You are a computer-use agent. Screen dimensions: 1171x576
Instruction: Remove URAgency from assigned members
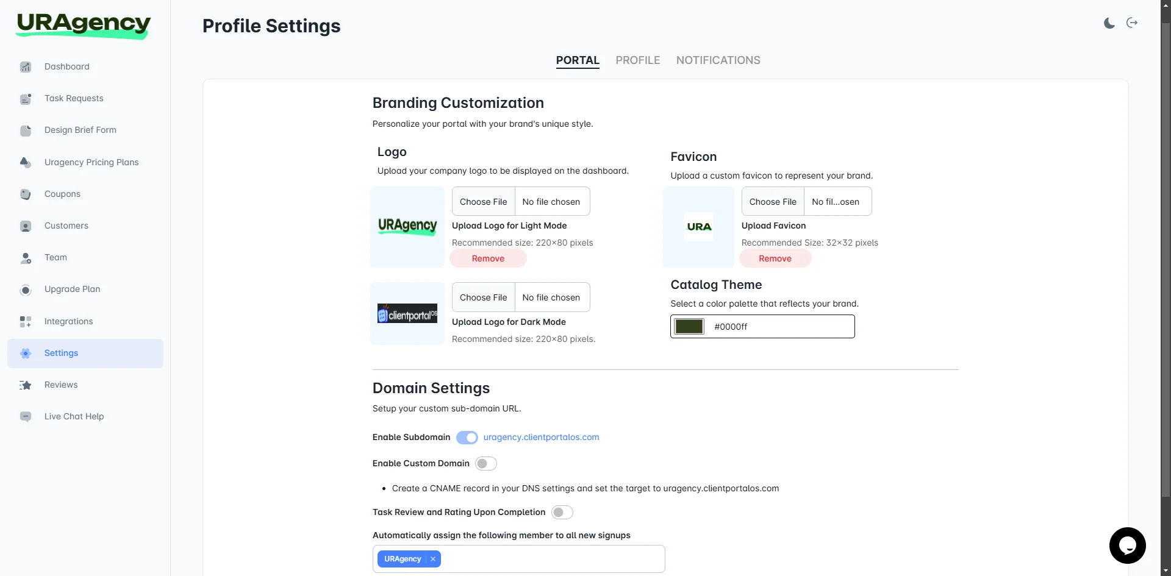pos(432,559)
